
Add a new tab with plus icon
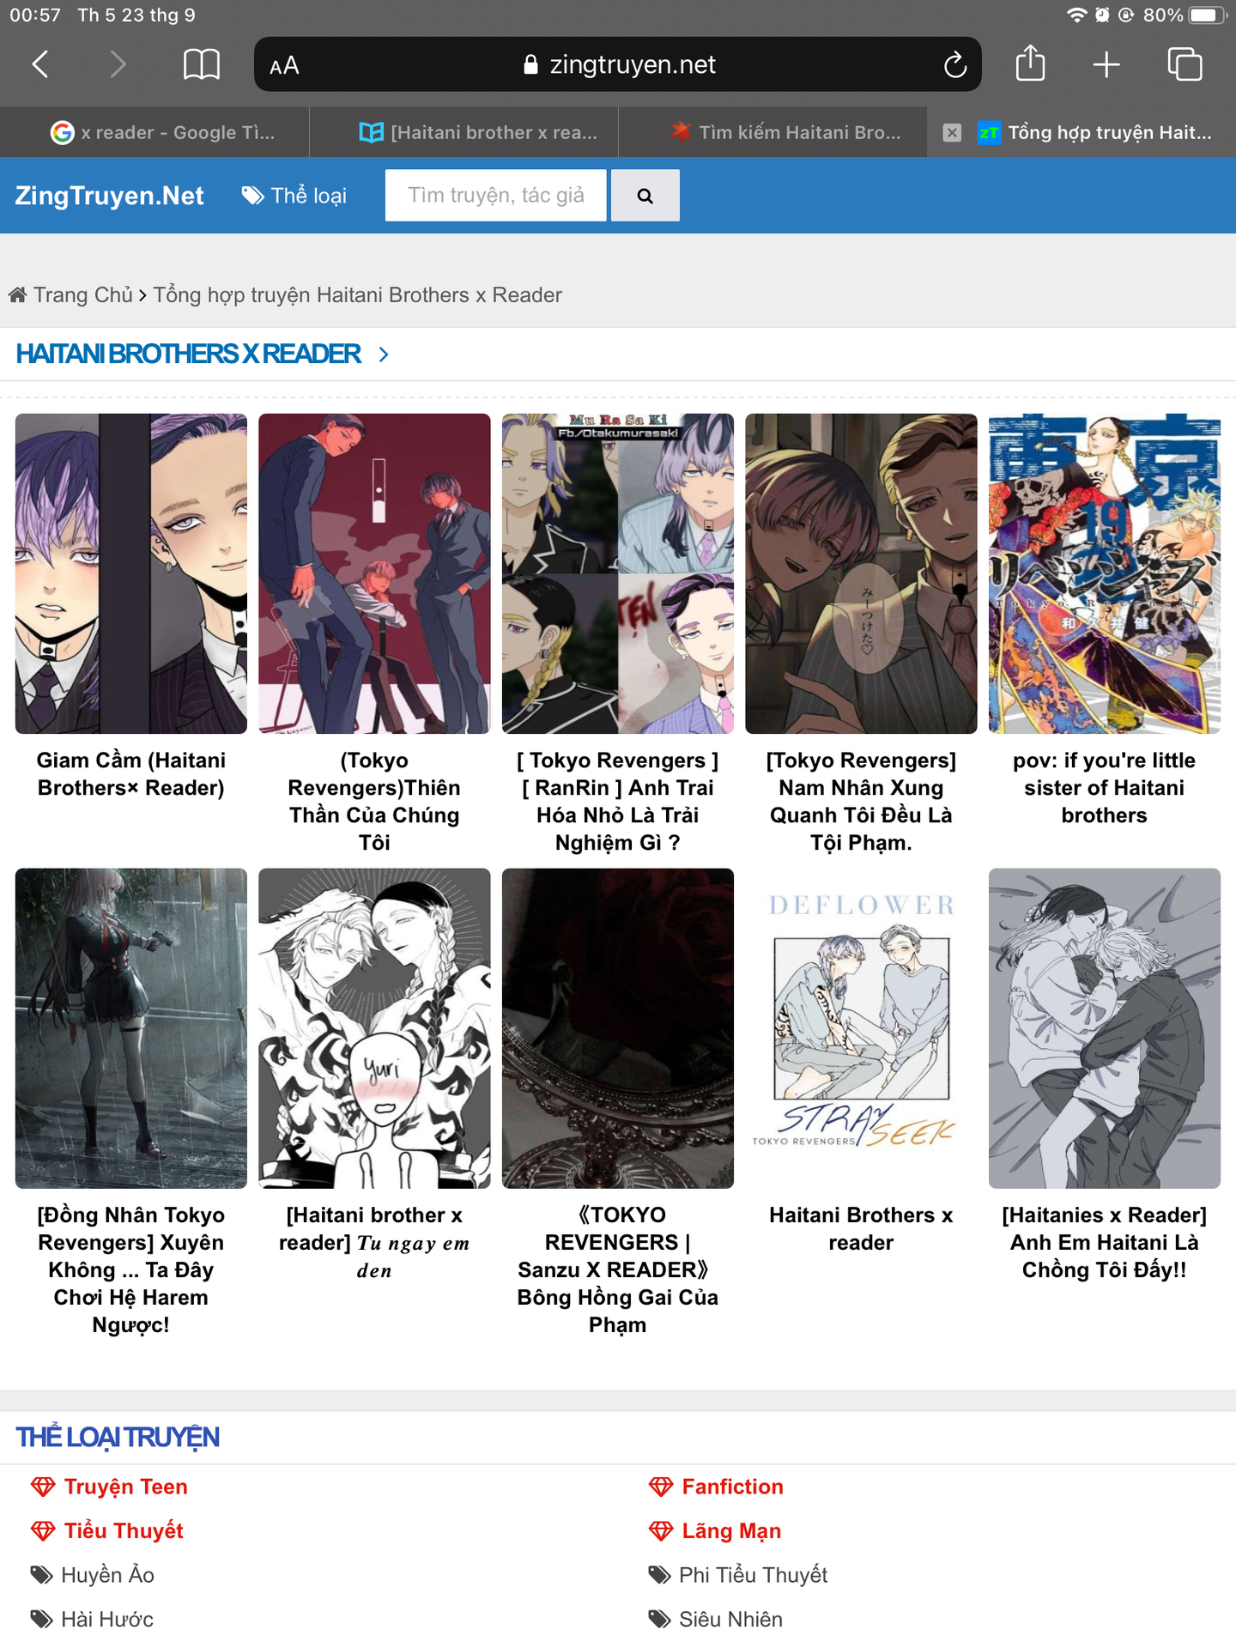[x=1106, y=64]
